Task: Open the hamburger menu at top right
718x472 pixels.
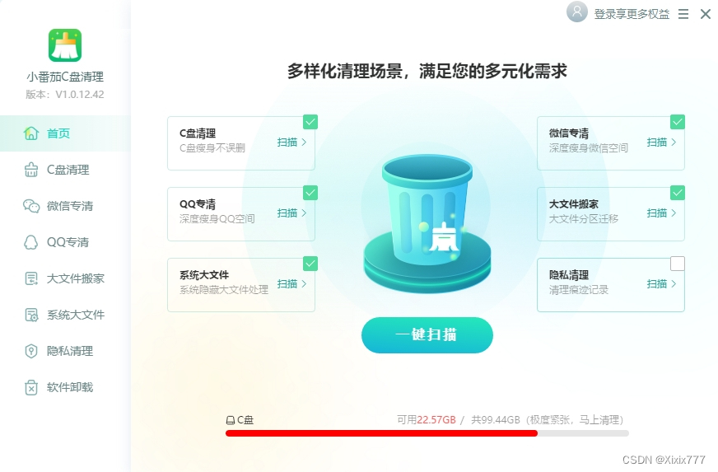Action: (x=683, y=14)
